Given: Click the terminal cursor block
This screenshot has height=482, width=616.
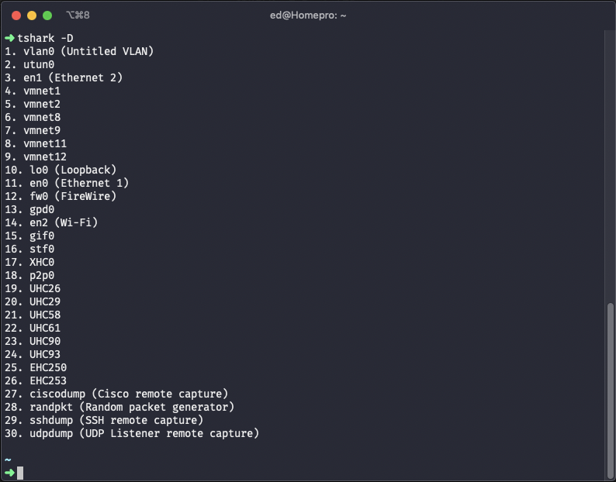Looking at the screenshot, I should point(20,473).
